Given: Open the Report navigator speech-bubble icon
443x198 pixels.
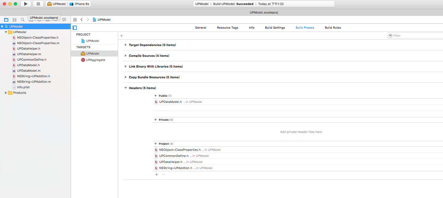Looking at the screenshot, I should coord(64,20).
